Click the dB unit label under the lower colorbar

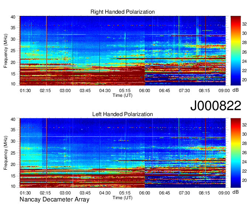[235, 192]
